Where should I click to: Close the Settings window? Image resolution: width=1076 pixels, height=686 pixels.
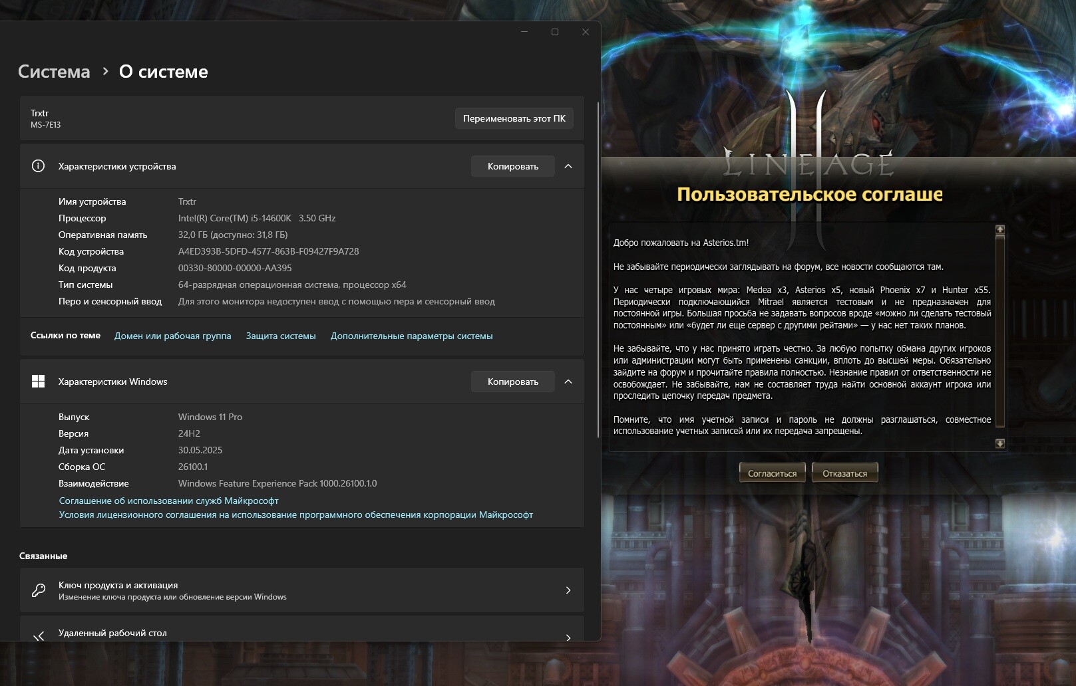tap(586, 32)
